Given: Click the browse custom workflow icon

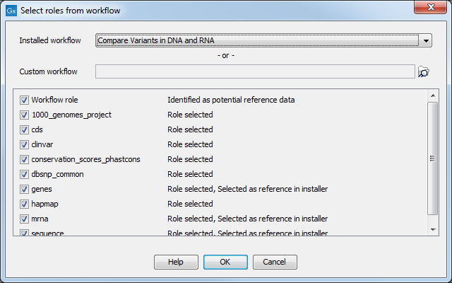Looking at the screenshot, I should click(x=424, y=71).
